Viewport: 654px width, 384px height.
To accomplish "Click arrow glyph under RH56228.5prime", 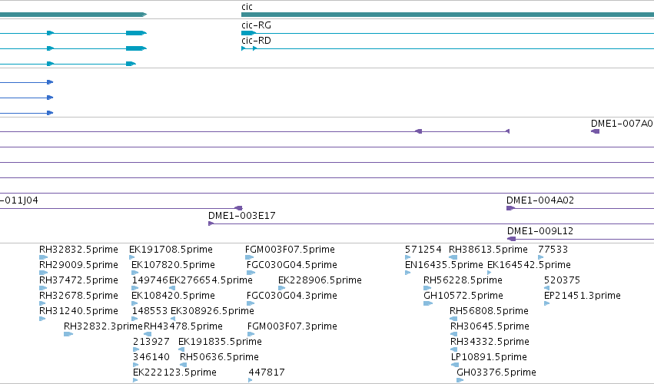I will pos(427,288).
